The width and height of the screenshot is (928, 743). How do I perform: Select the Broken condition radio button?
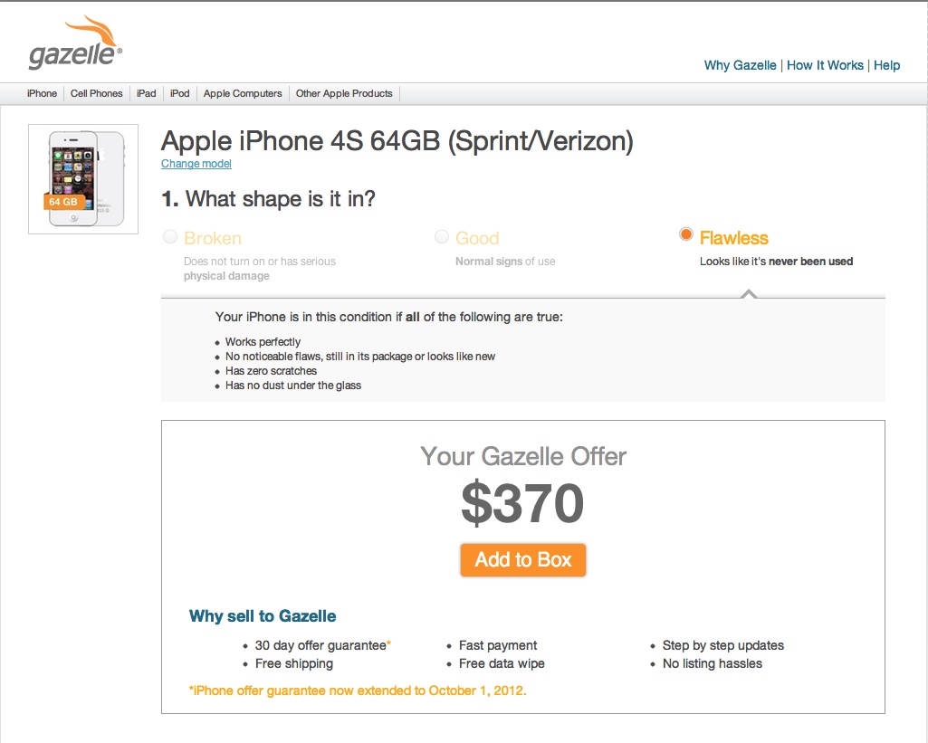pos(170,237)
